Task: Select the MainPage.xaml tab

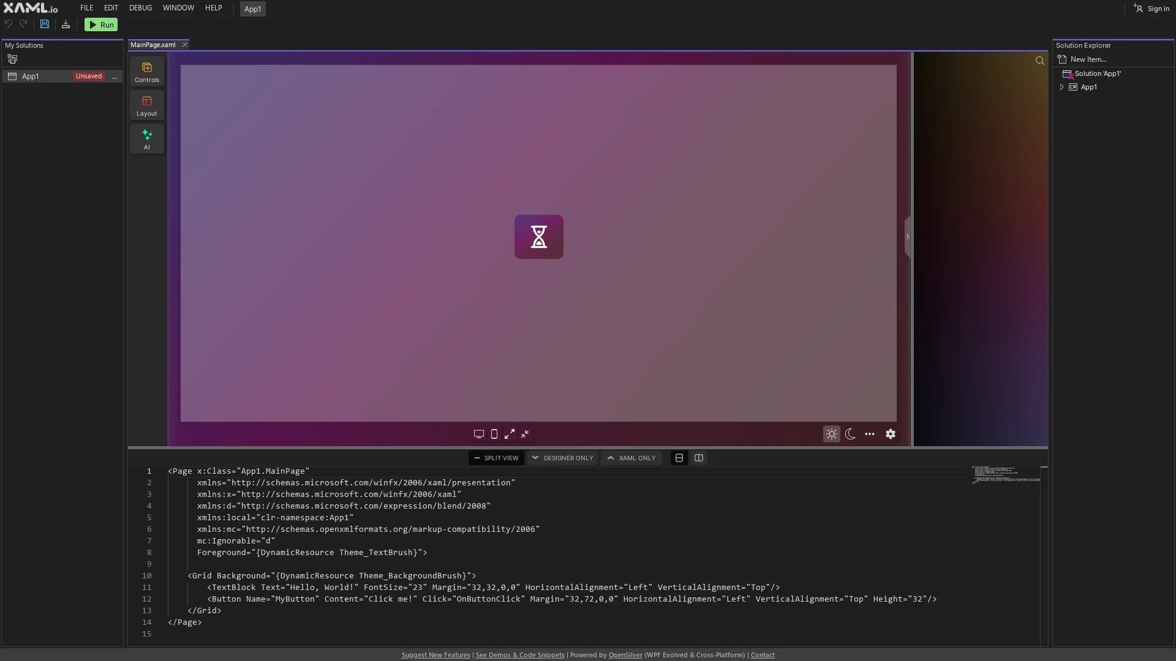Action: click(153, 45)
